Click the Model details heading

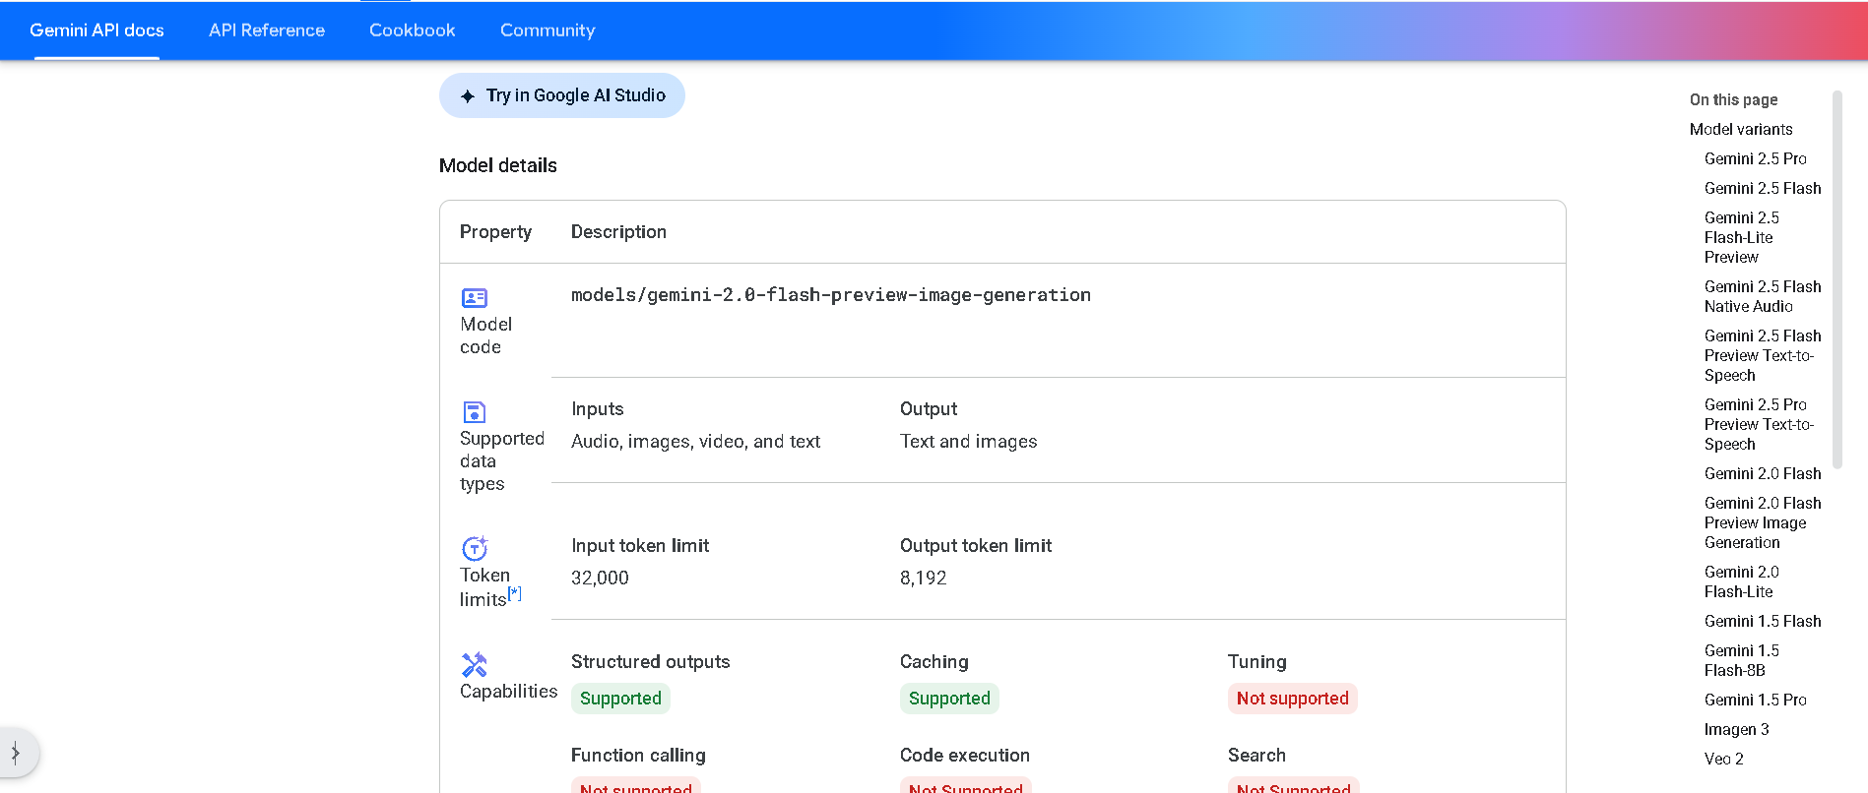(x=498, y=165)
